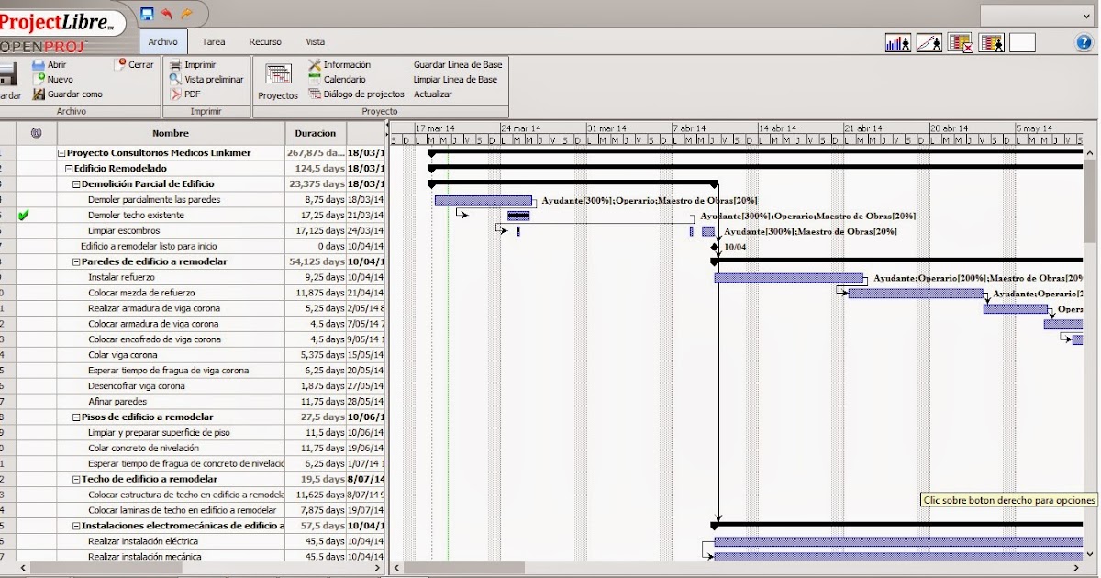Collapse the Pisos de edificio a remodelar group
The height and width of the screenshot is (578, 1101).
pos(77,417)
